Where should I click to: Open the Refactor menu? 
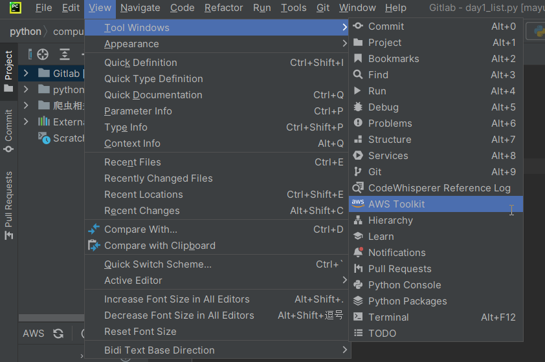pos(223,8)
